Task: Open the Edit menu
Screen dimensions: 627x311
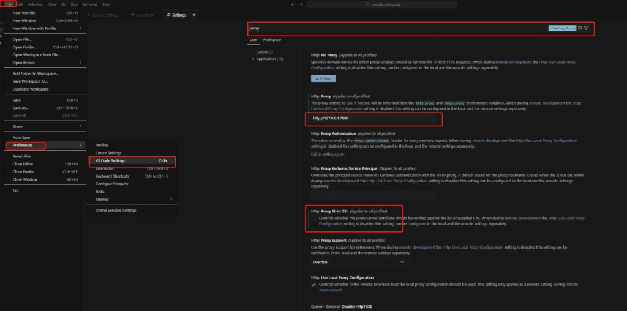Action: (20, 4)
